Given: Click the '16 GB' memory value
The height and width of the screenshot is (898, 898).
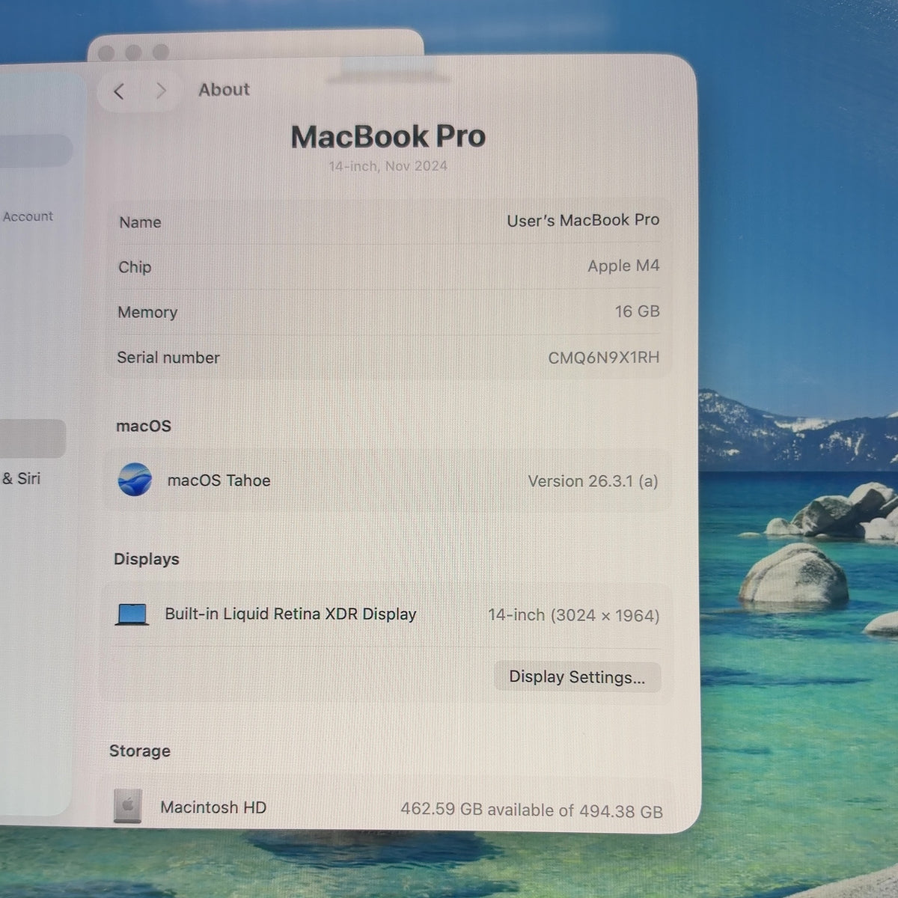Looking at the screenshot, I should click(638, 311).
